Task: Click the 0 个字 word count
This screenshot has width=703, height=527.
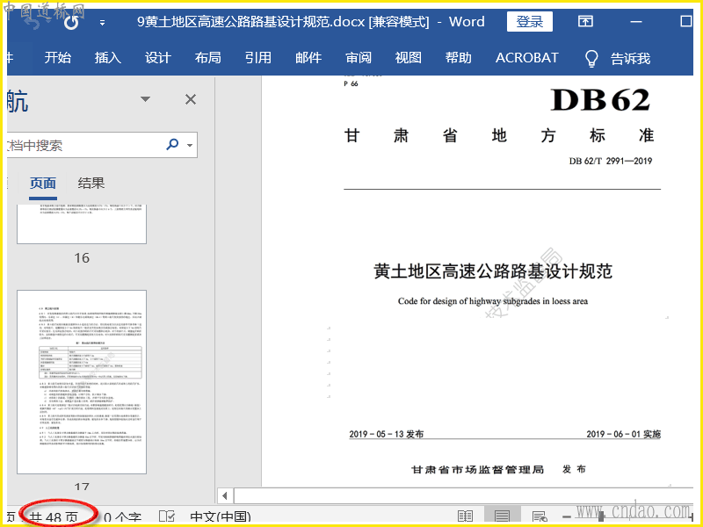Action: pyautogui.click(x=122, y=517)
